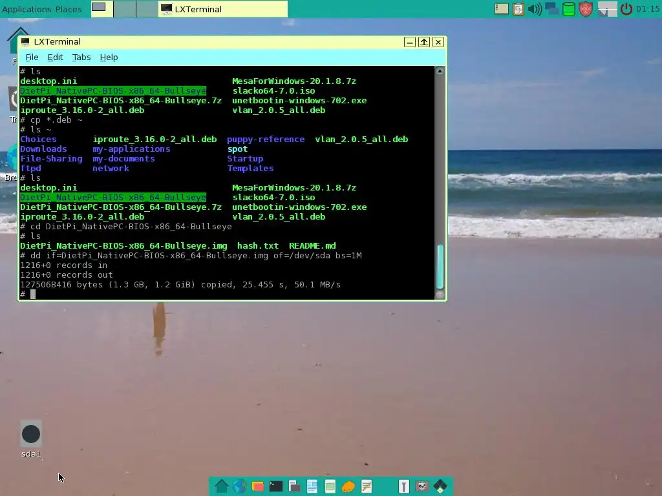
Task: Click the storage drive tray icon beside clipboard
Action: pos(501,9)
